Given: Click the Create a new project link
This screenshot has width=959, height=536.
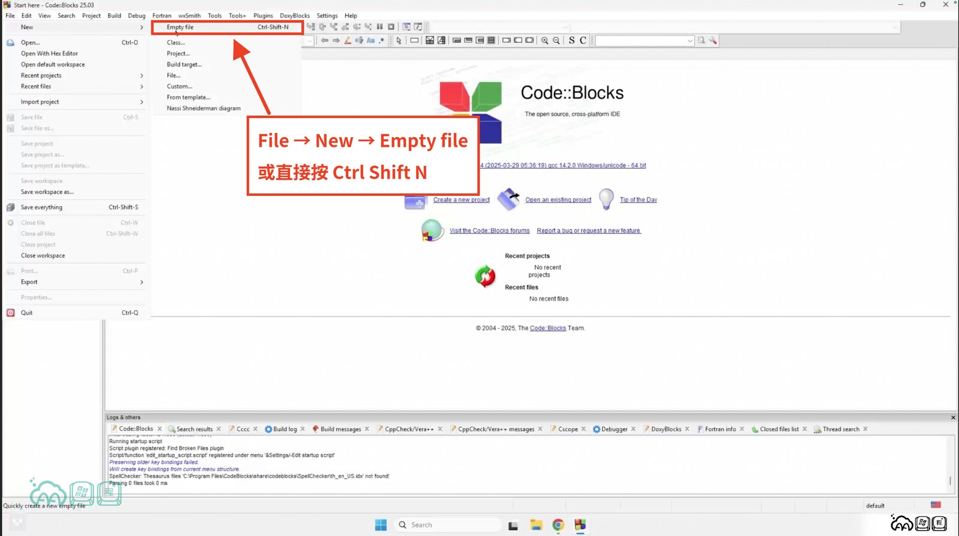Looking at the screenshot, I should pyautogui.click(x=462, y=200).
